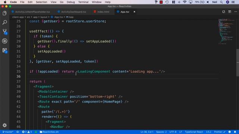The image size is (239, 134).
Task: Open the errors and warnings problems indicator
Action: coord(27,132)
